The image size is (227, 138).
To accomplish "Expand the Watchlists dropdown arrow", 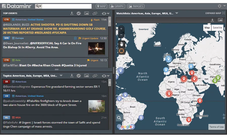I will pos(177,13).
